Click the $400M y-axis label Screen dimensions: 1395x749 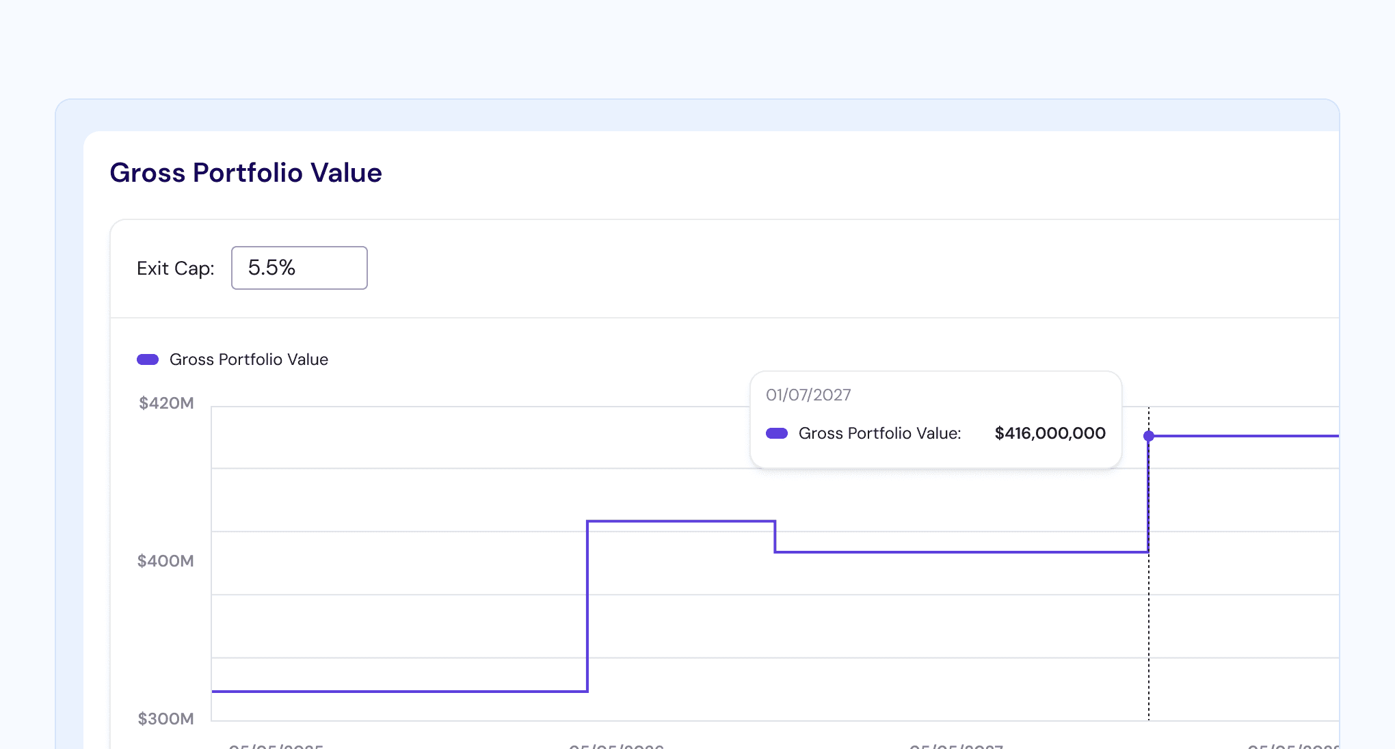click(165, 561)
